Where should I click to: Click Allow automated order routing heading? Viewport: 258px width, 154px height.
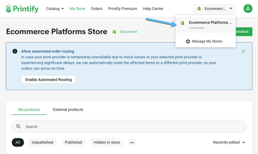click(x=48, y=51)
